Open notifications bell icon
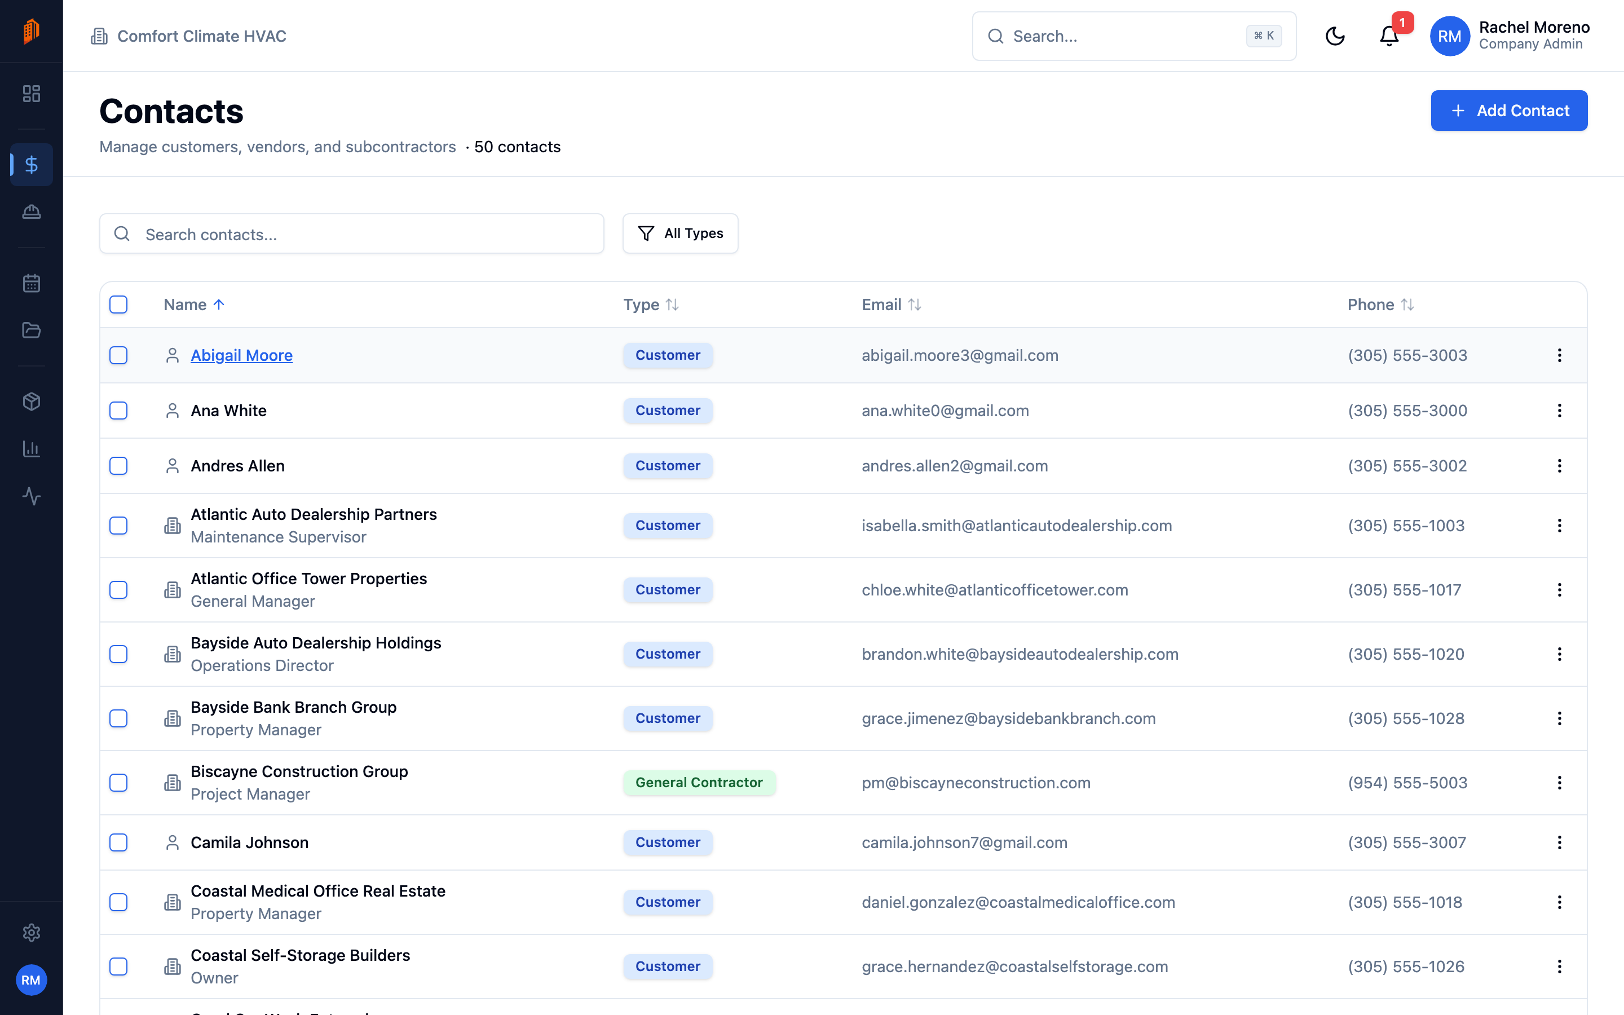 (x=1389, y=36)
